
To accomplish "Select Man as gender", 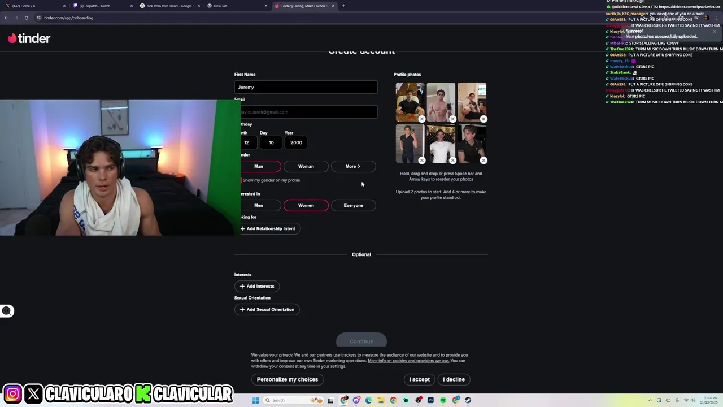I will (x=259, y=166).
